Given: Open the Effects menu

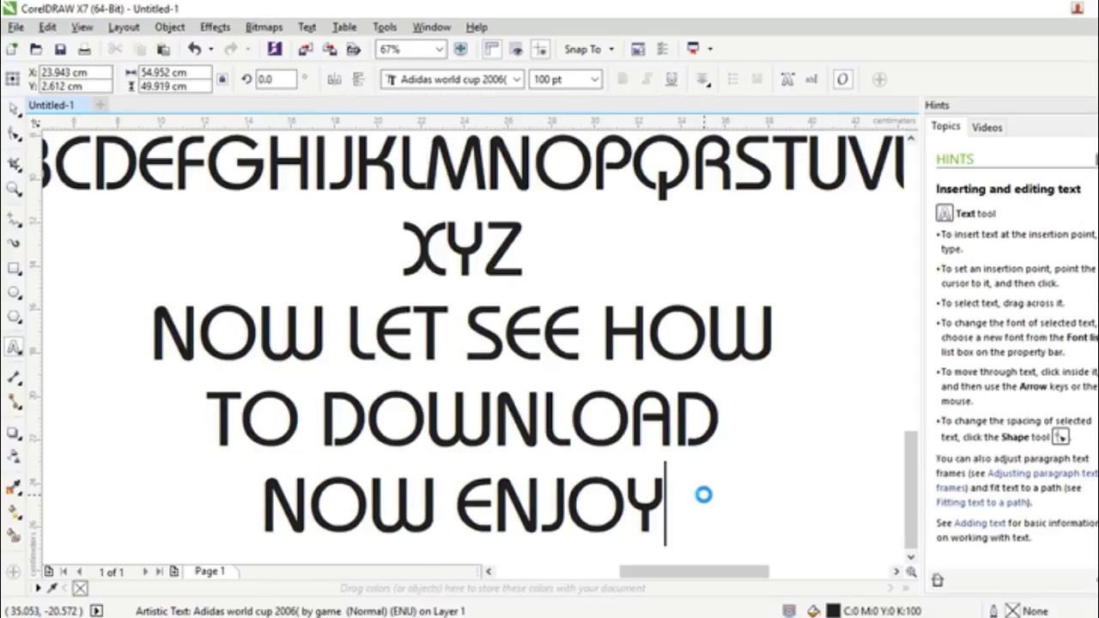Looking at the screenshot, I should click(x=215, y=27).
